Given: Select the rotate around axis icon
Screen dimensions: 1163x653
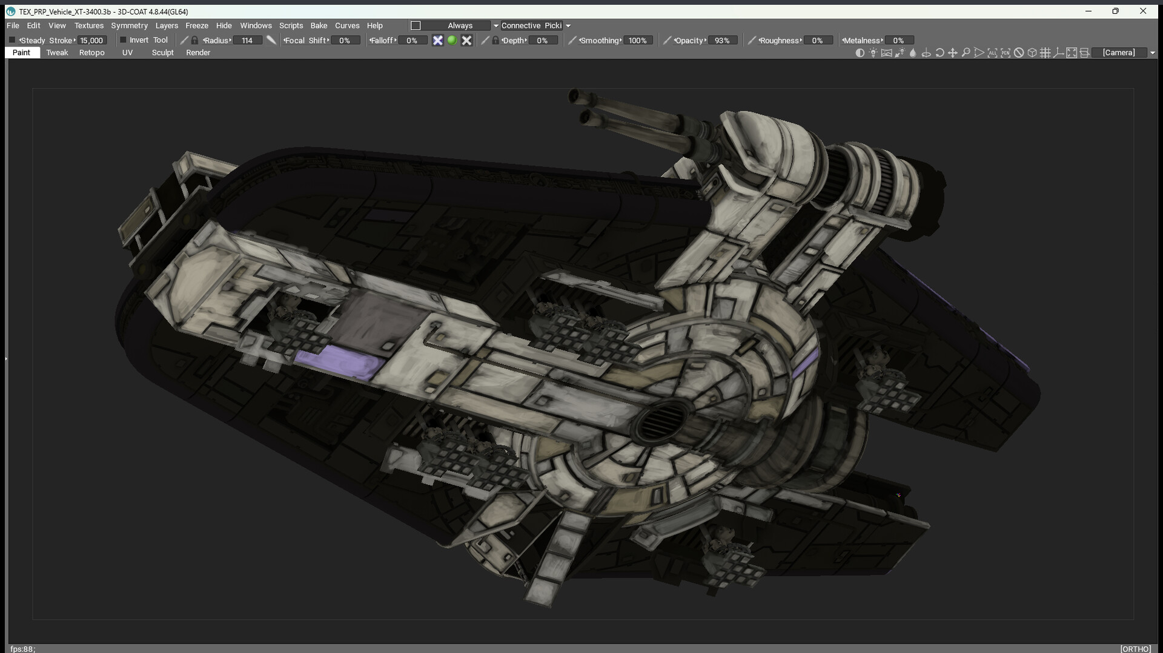Looking at the screenshot, I should [x=926, y=53].
